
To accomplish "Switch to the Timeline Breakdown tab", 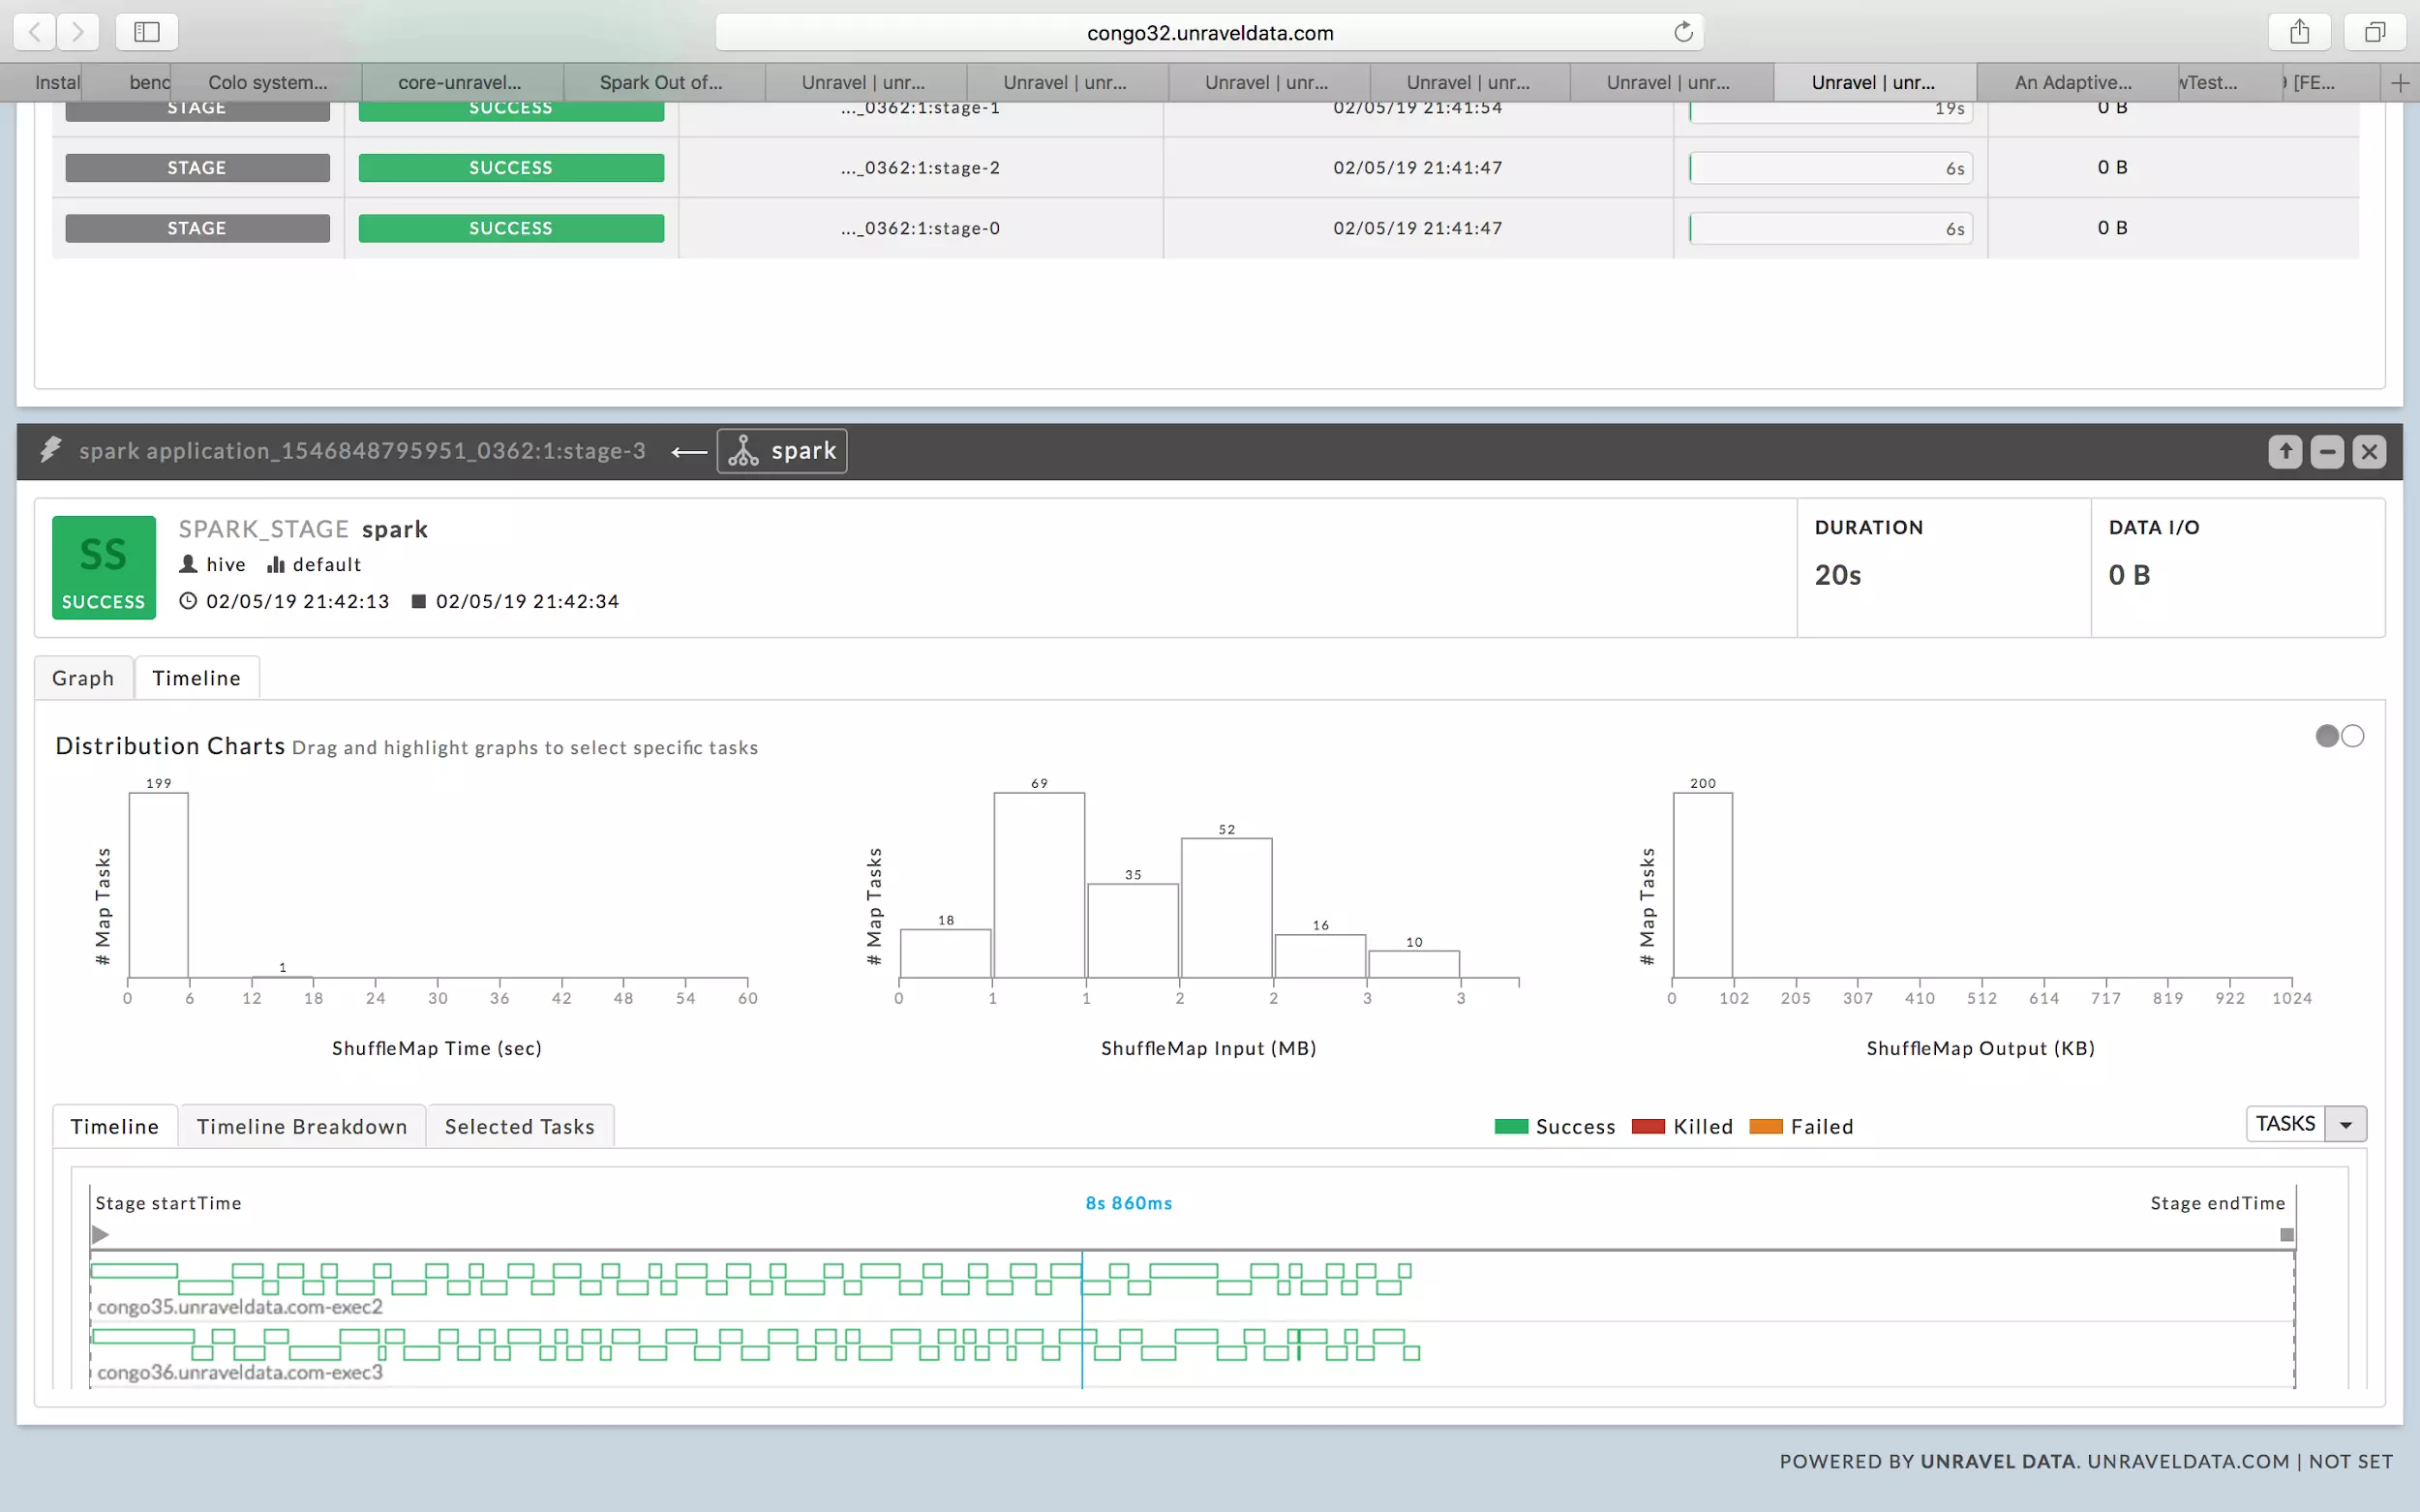I will tap(301, 1126).
